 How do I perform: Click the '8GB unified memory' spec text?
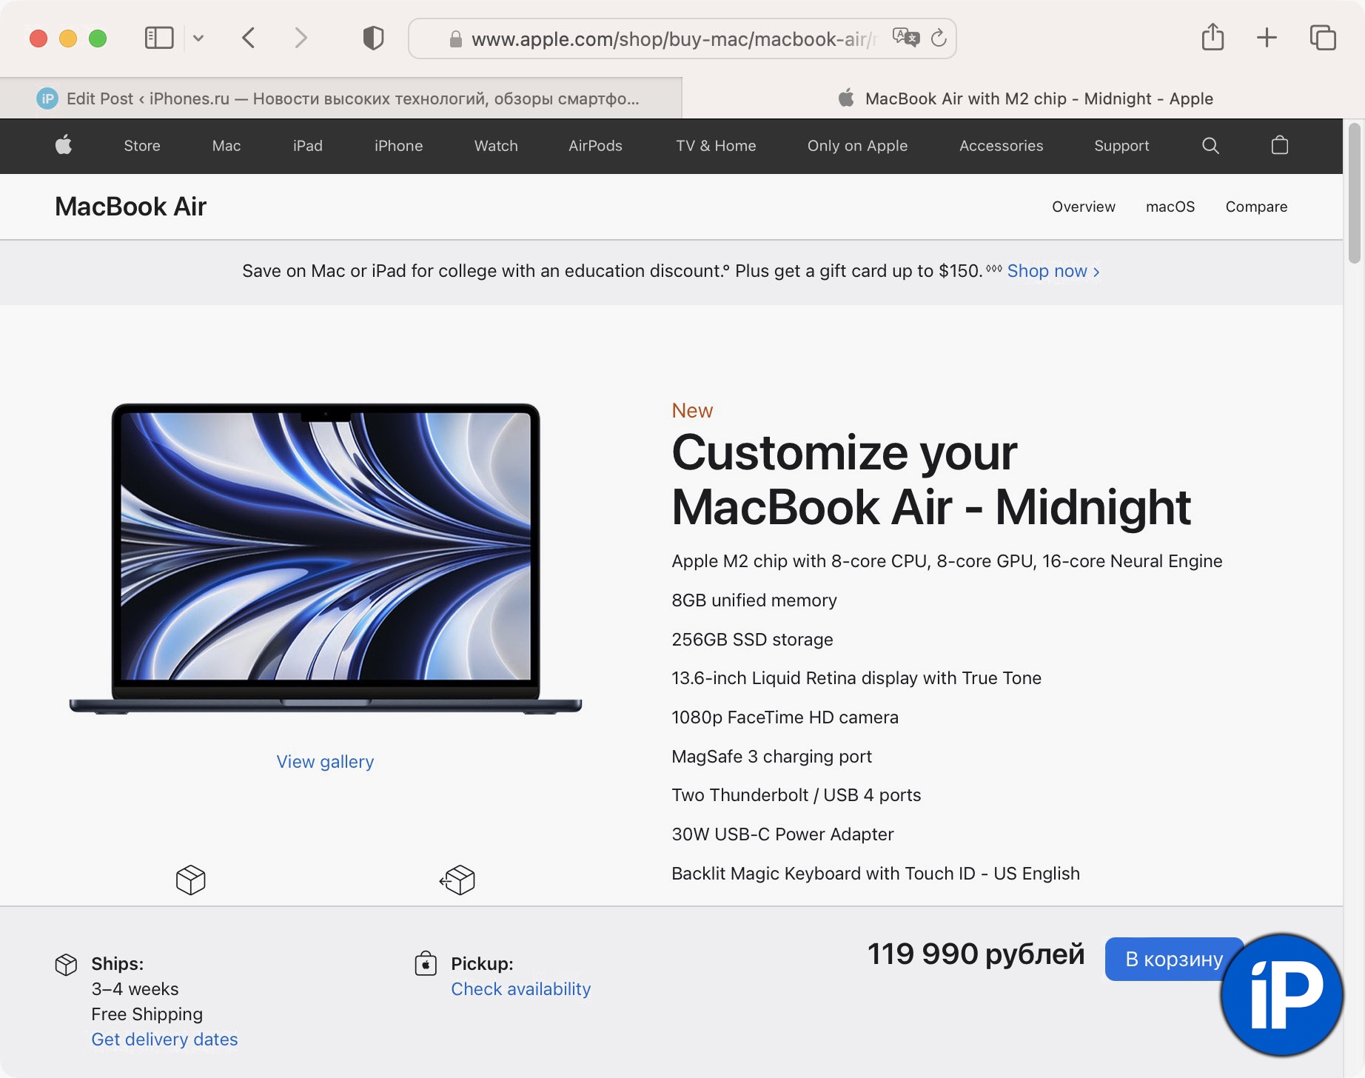(x=754, y=600)
